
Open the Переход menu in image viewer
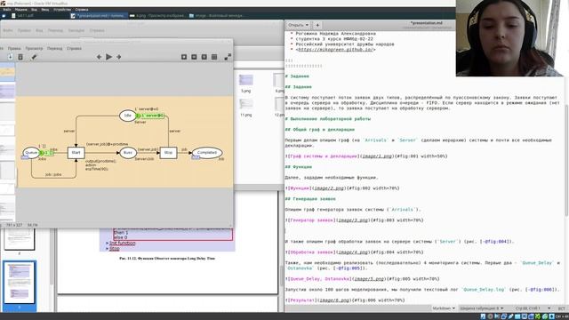coord(55,48)
